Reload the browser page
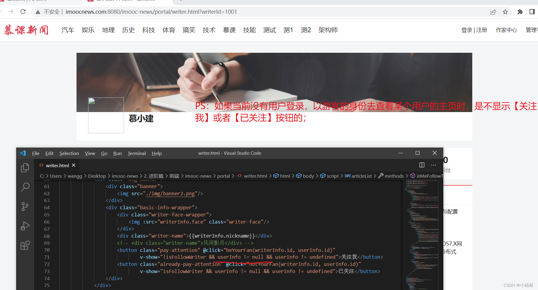Viewport: 538px width, 290px height. pyautogui.click(x=23, y=12)
